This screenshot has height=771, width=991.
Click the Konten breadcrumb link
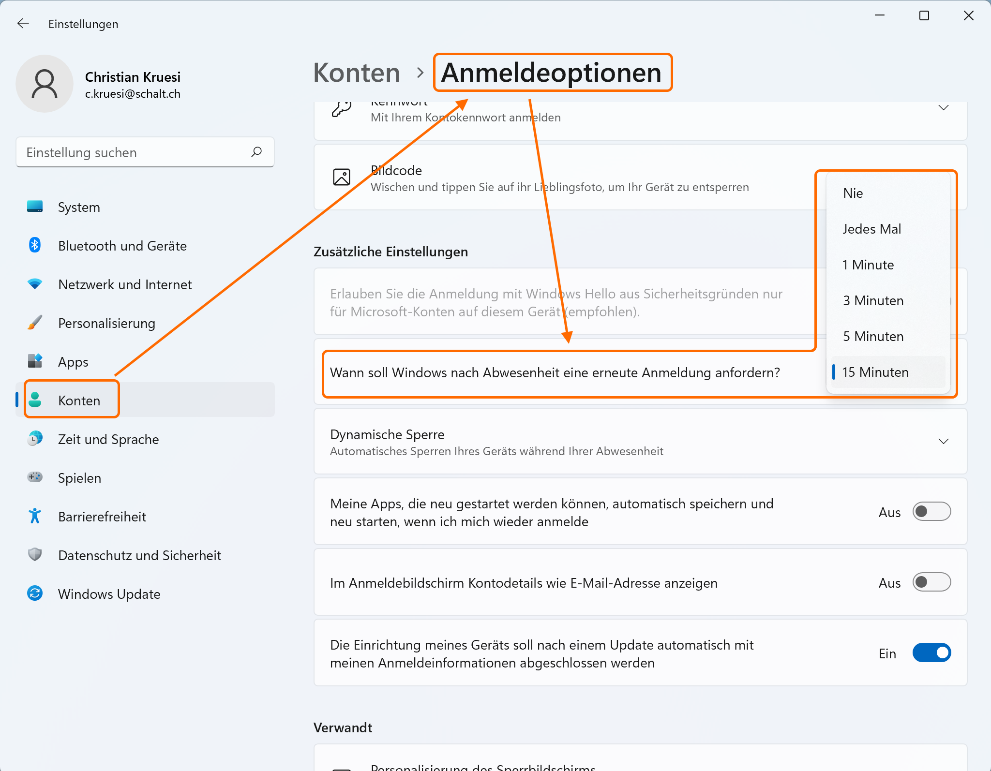[357, 73]
